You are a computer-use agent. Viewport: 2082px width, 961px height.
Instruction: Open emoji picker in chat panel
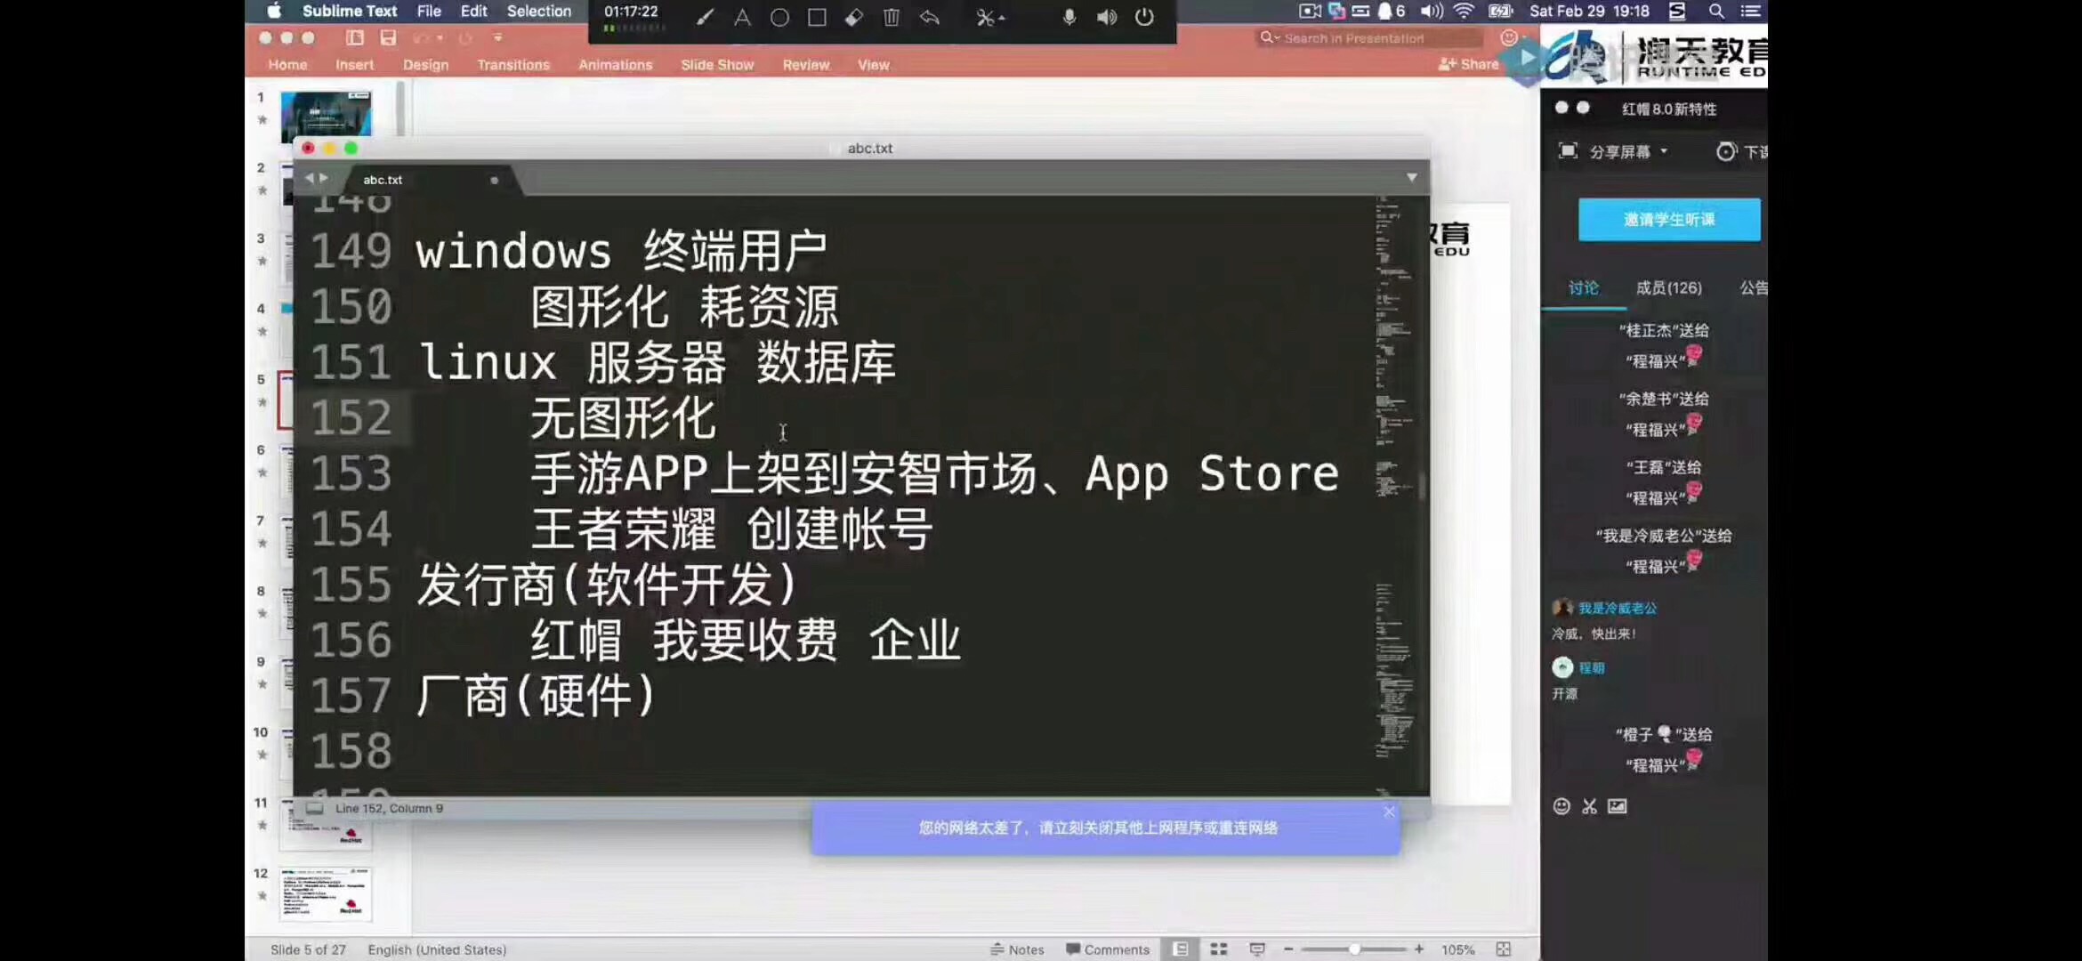click(x=1561, y=806)
